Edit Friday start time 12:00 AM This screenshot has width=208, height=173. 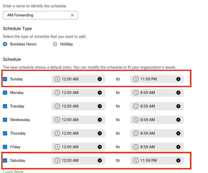point(78,147)
